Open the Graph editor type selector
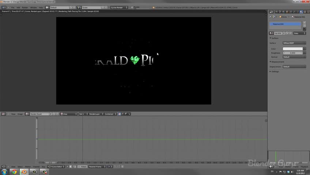Image resolution: width=310 pixels, height=175 pixels. (4, 167)
